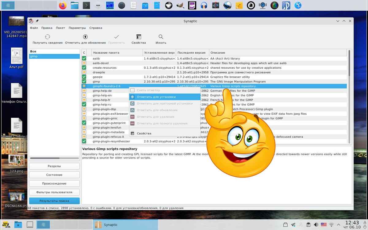The image size is (368, 230).
Task: Open the clipboard tray icon
Action: 309,224
